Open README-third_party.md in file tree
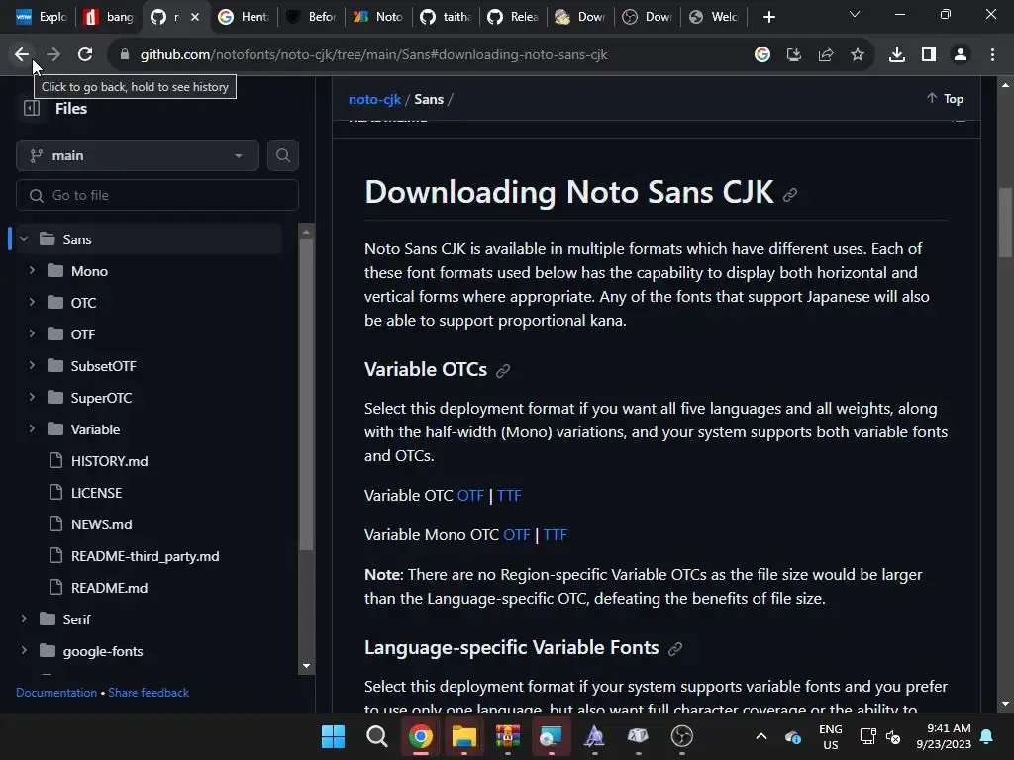This screenshot has height=760, width=1014. click(x=145, y=556)
